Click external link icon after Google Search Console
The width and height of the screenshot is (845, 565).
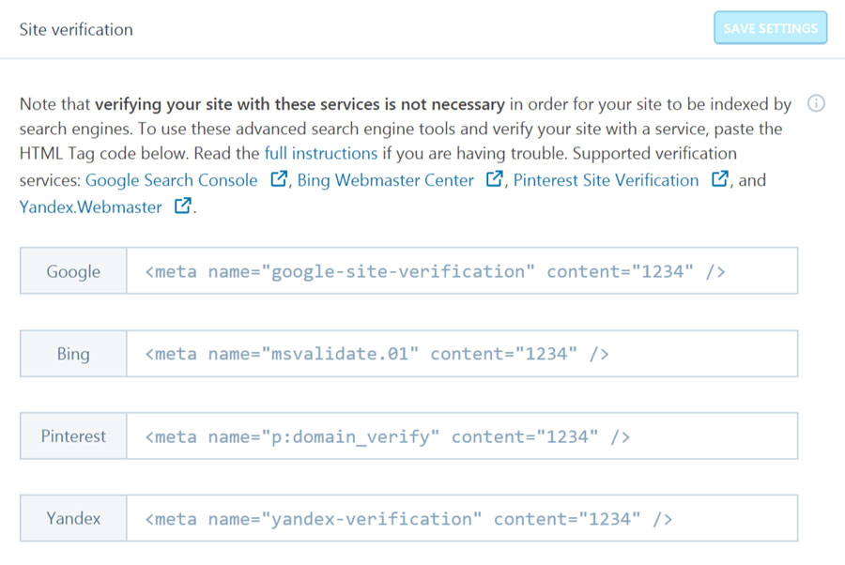click(x=279, y=179)
